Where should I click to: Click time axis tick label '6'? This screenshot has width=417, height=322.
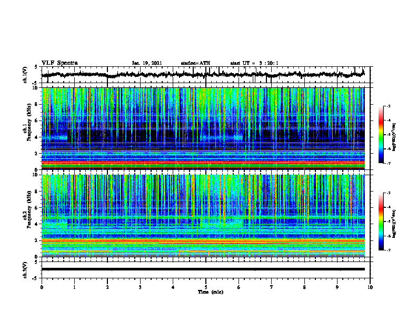(x=239, y=287)
